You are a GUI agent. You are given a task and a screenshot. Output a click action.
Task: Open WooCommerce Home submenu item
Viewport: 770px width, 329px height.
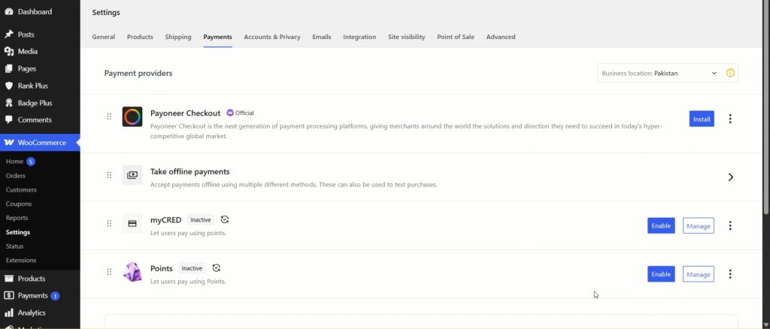click(15, 161)
